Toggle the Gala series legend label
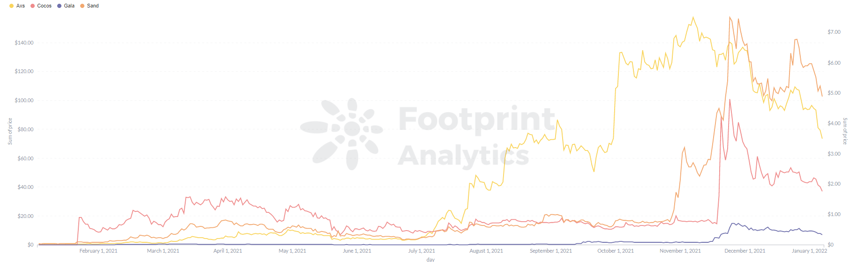850x262 pixels. [69, 6]
